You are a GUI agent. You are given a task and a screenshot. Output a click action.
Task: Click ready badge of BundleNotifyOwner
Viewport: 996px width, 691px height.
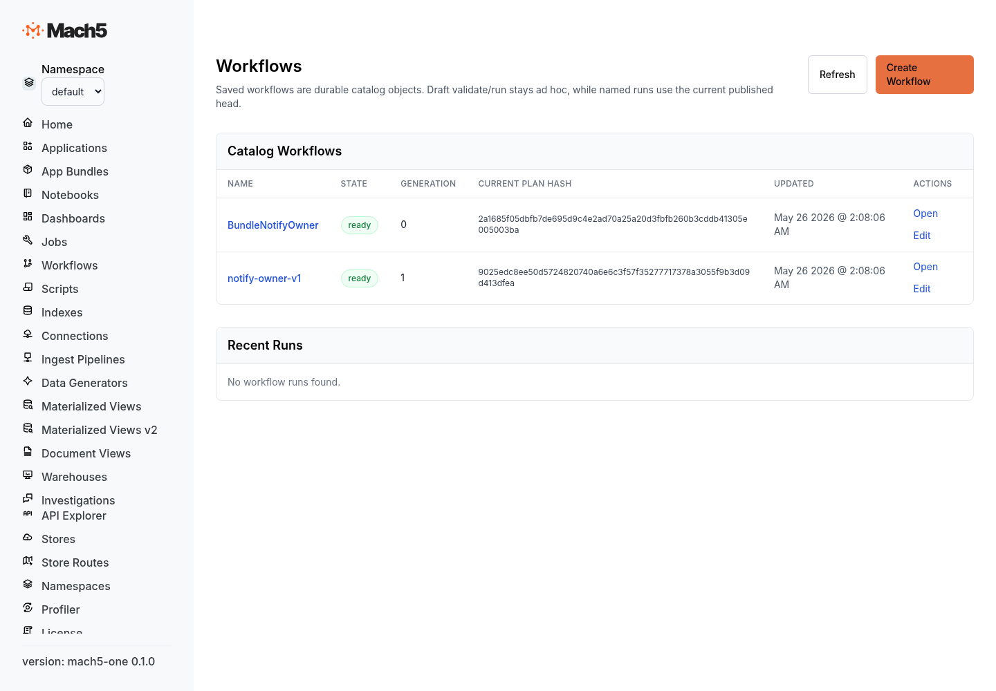[x=360, y=225]
